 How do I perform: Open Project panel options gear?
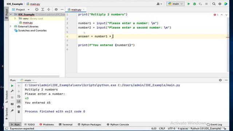click(56, 9)
